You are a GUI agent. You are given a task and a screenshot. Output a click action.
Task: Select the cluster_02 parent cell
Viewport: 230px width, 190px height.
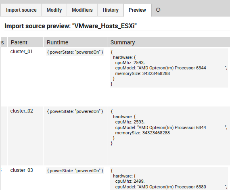[x=22, y=111]
